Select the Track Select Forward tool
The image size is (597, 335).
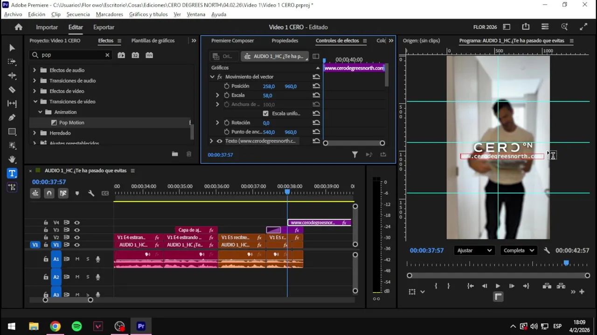(x=12, y=61)
